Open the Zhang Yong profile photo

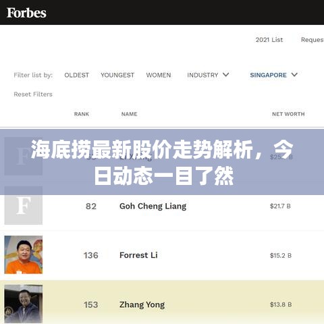(x=24, y=304)
